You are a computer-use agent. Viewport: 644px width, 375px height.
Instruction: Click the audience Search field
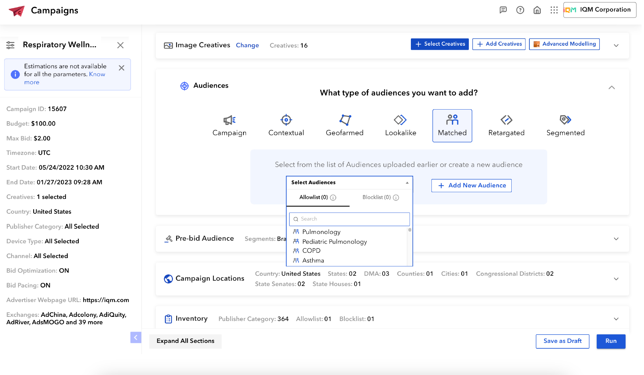pos(349,219)
